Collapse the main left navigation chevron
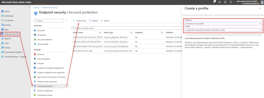 coord(29,7)
